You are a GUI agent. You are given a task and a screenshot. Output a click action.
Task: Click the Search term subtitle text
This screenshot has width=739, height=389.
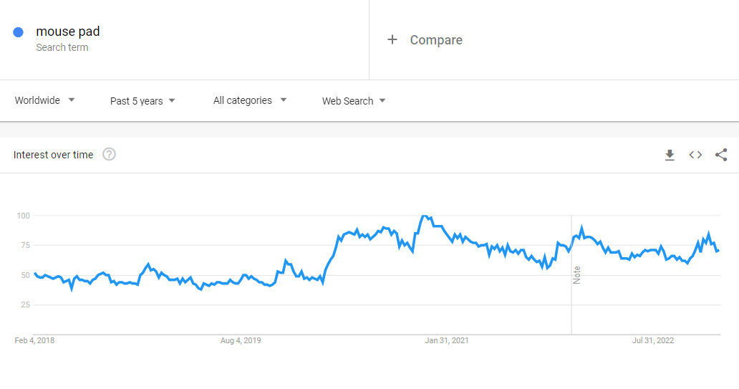coord(62,47)
